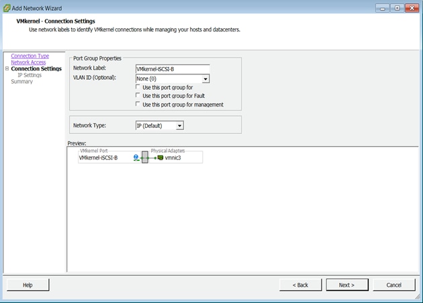Enable 'Use this port group for Fault' checkbox
The width and height of the screenshot is (423, 303).
tap(138, 95)
